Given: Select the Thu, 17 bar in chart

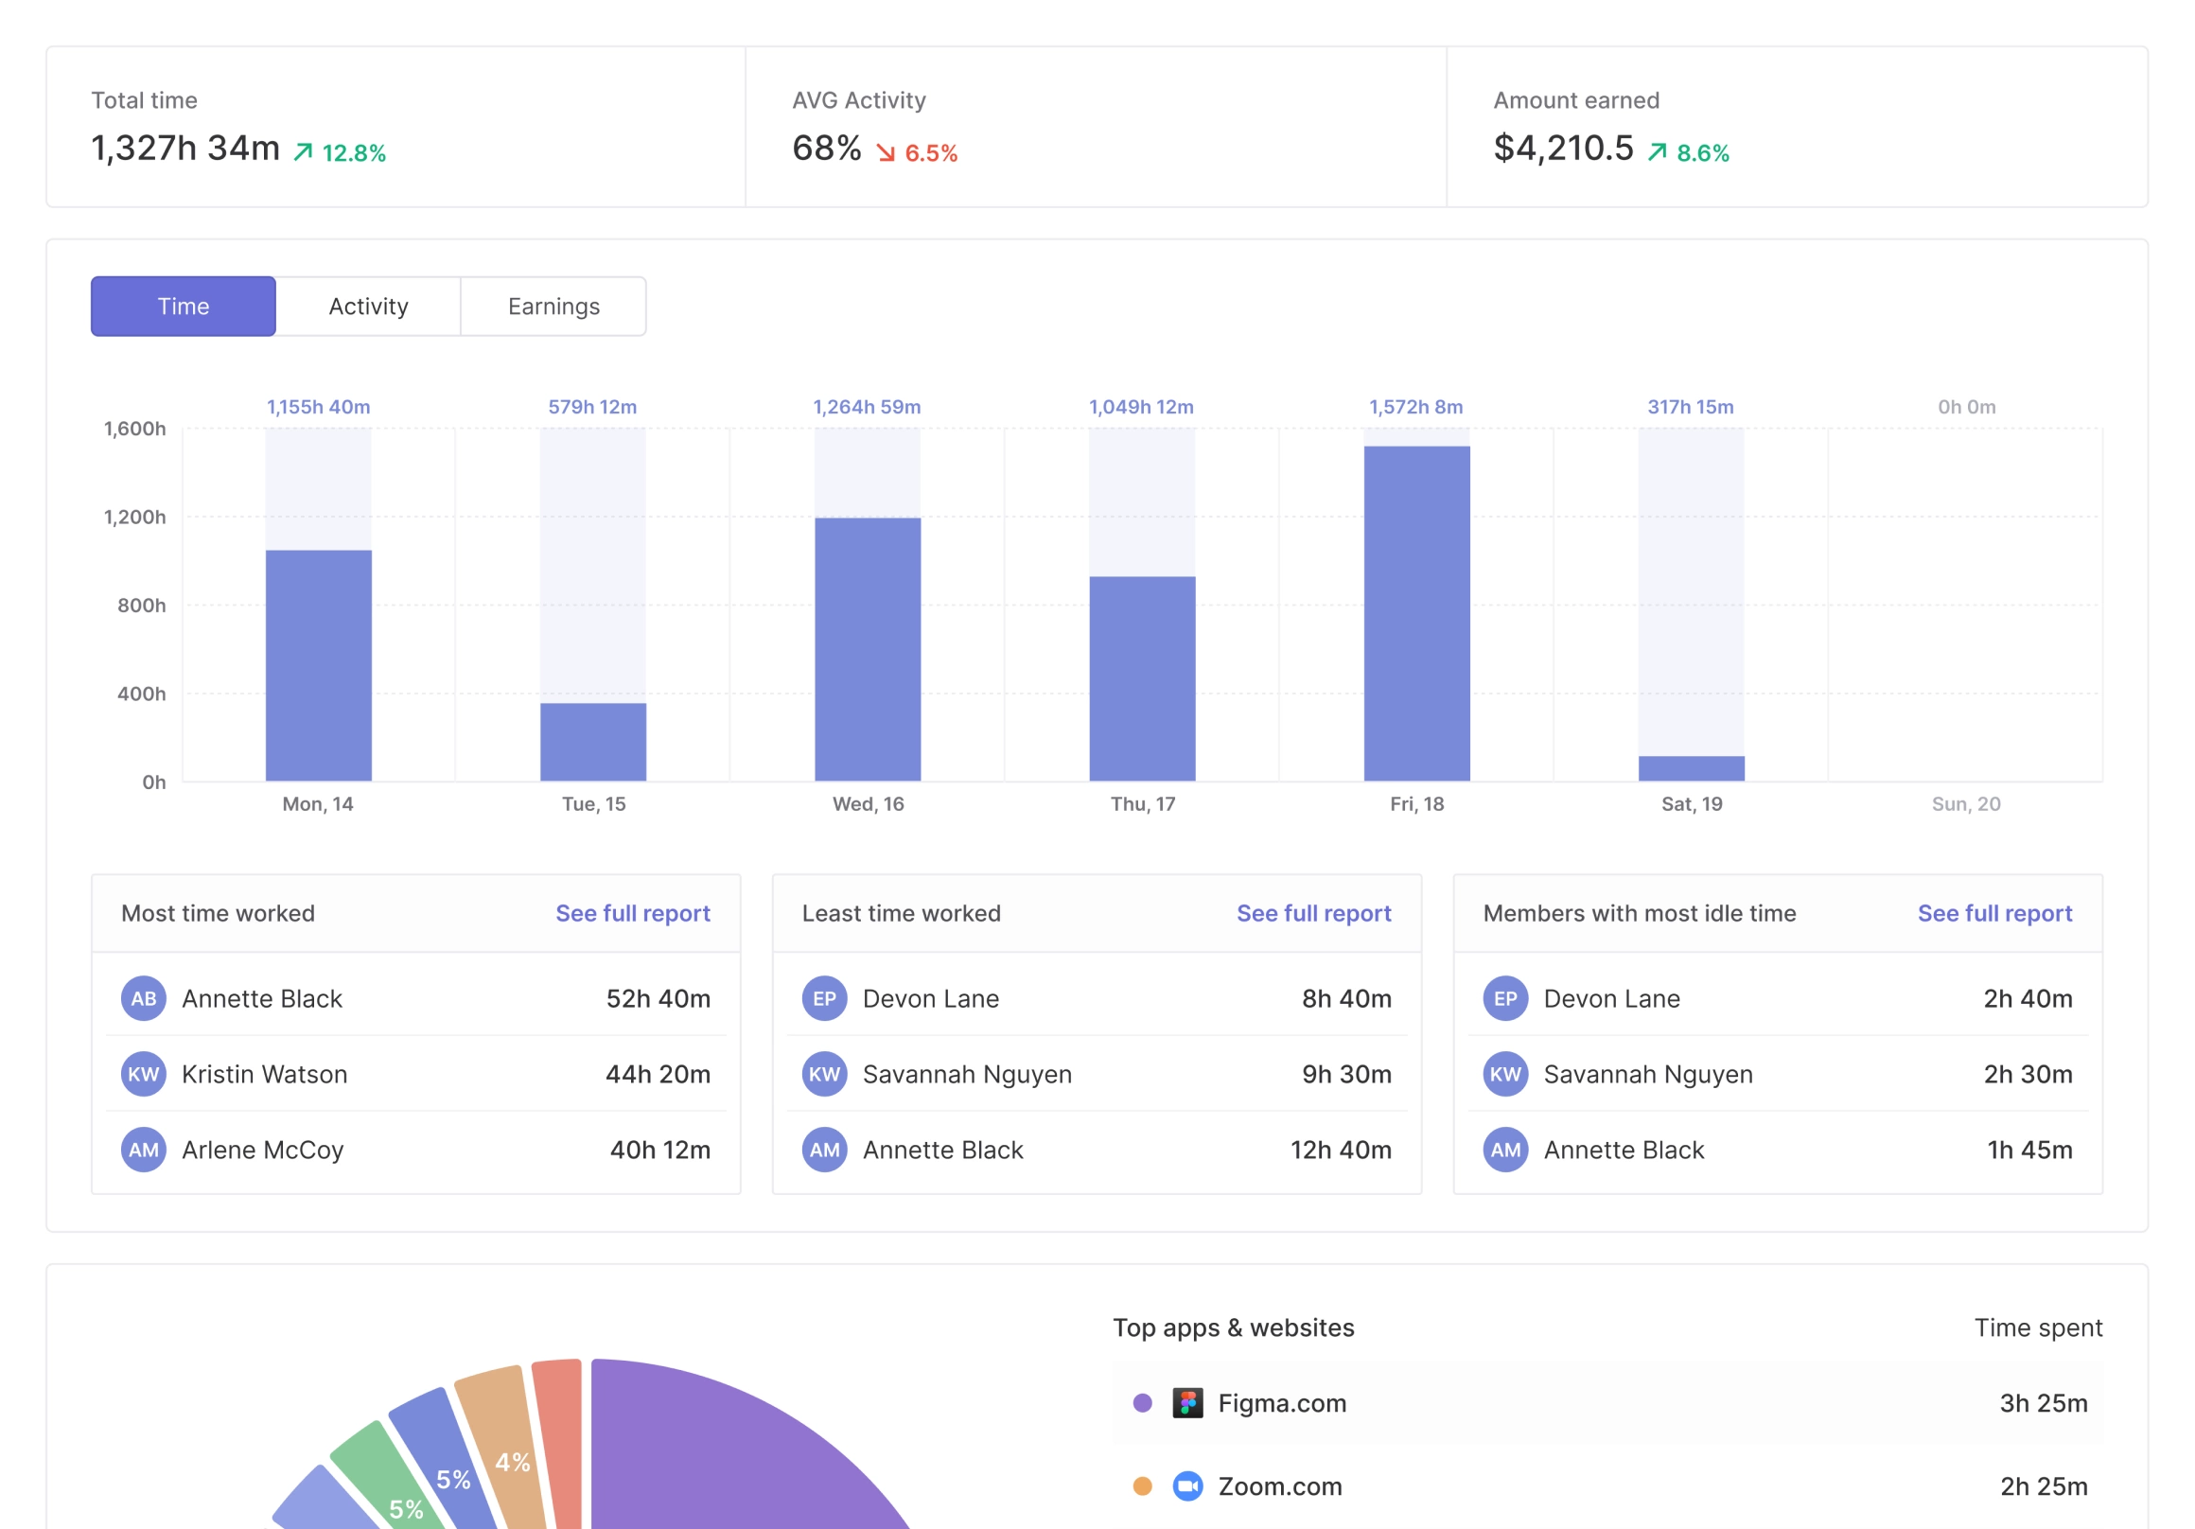Looking at the screenshot, I should 1142,679.
